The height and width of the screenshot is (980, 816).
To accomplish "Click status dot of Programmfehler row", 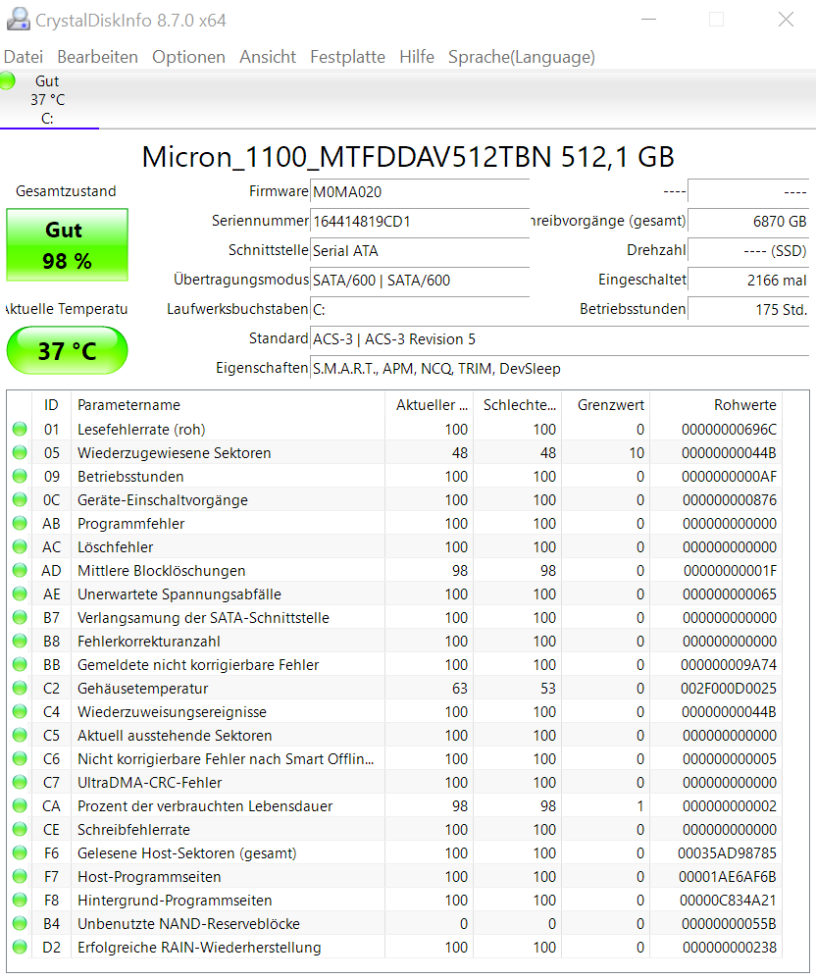I will tap(20, 523).
